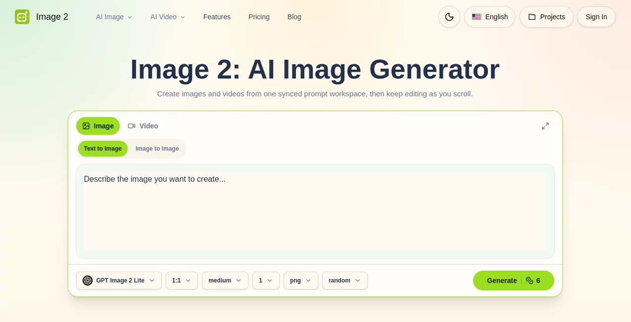This screenshot has height=322, width=631.
Task: Toggle dark mode with the moon icon
Action: click(449, 17)
